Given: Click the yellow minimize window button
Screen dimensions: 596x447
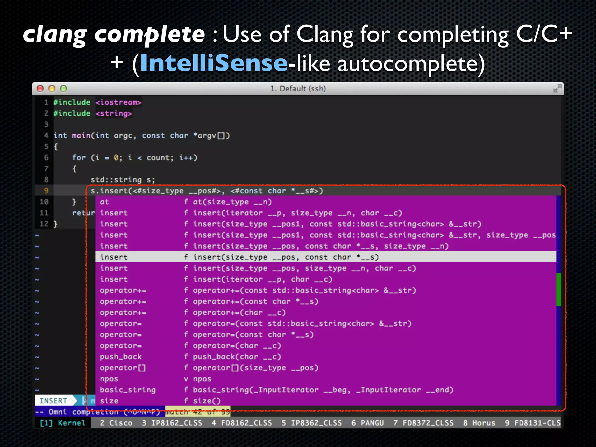Looking at the screenshot, I should (x=52, y=88).
